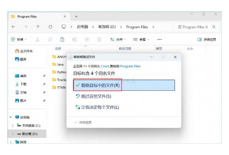This screenshot has width=229, height=155.
Task: Select 此电脑 in the address breadcrumb
Action: click(82, 27)
